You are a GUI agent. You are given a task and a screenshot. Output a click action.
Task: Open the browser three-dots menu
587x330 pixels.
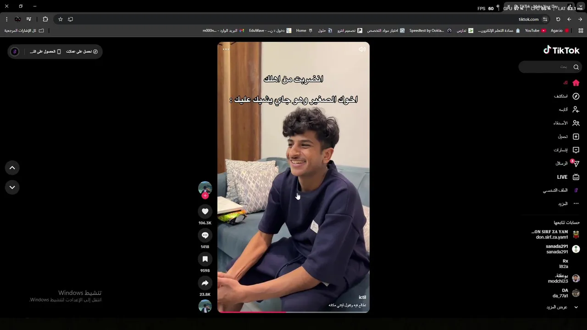tap(6, 19)
